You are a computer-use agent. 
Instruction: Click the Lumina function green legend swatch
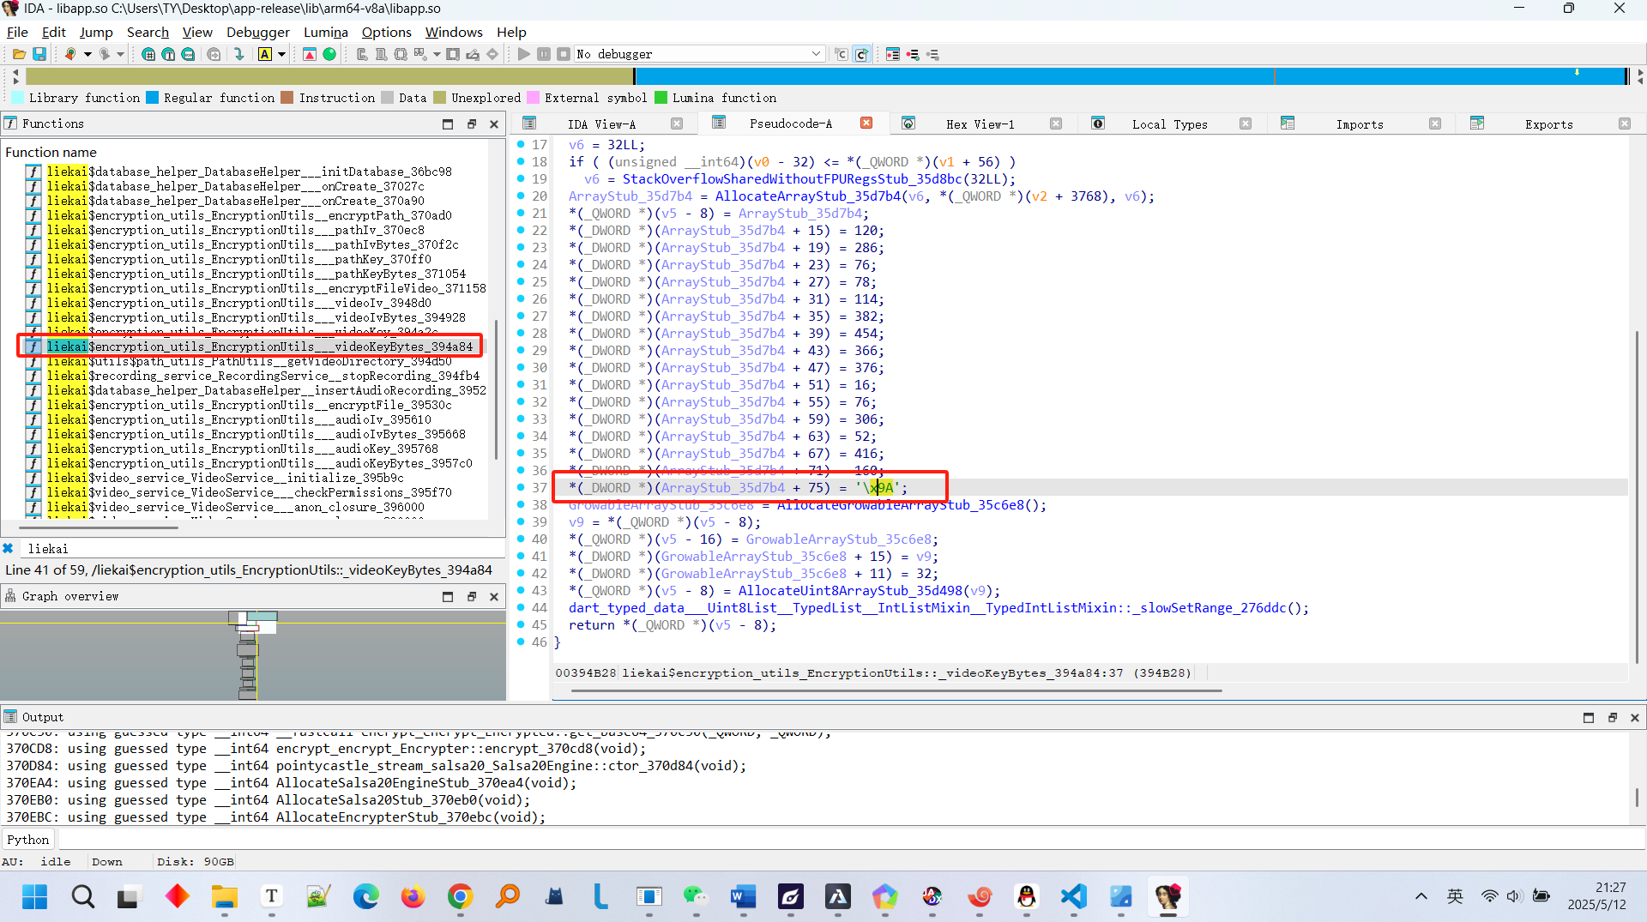pos(661,98)
